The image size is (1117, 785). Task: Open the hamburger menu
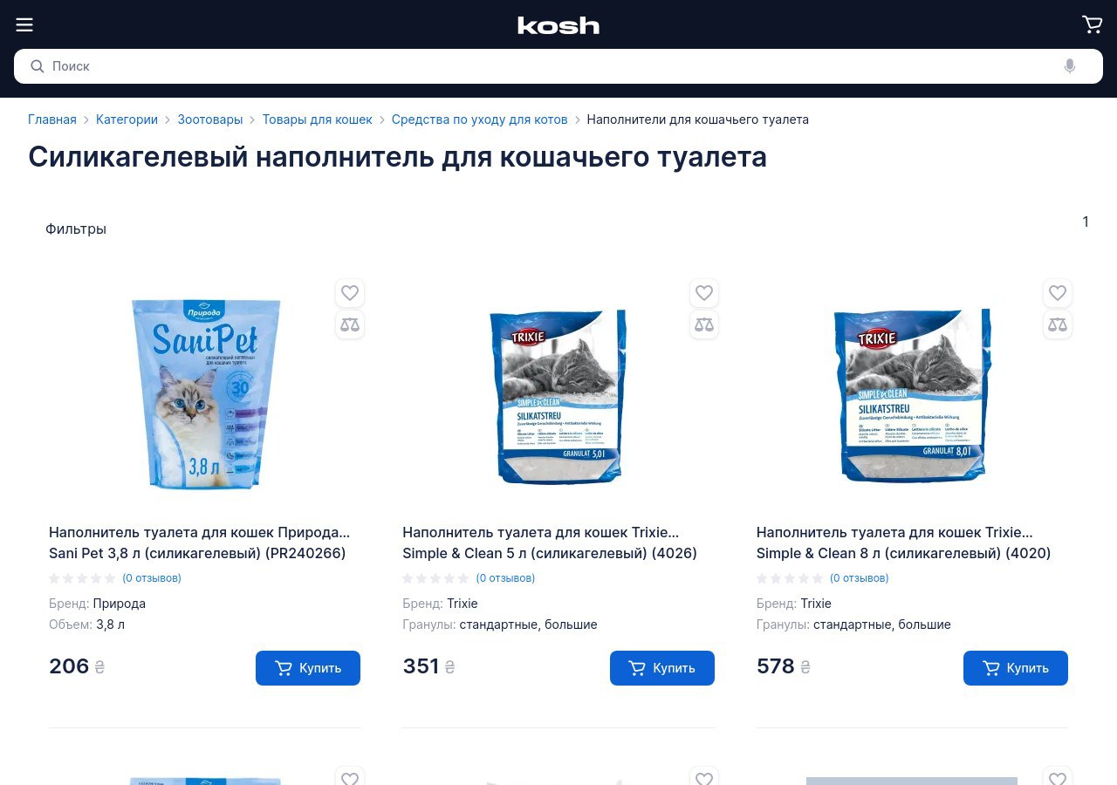point(24,24)
